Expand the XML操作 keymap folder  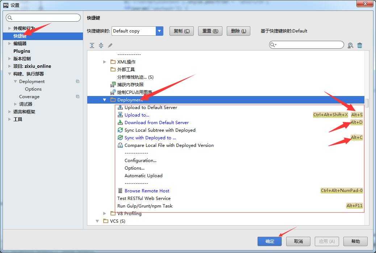point(105,62)
